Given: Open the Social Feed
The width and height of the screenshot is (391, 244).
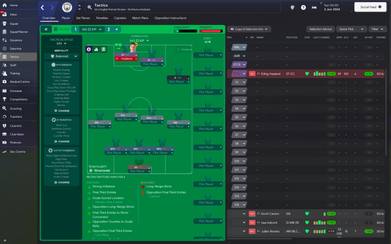Looking at the screenshot, I should (371, 7).
